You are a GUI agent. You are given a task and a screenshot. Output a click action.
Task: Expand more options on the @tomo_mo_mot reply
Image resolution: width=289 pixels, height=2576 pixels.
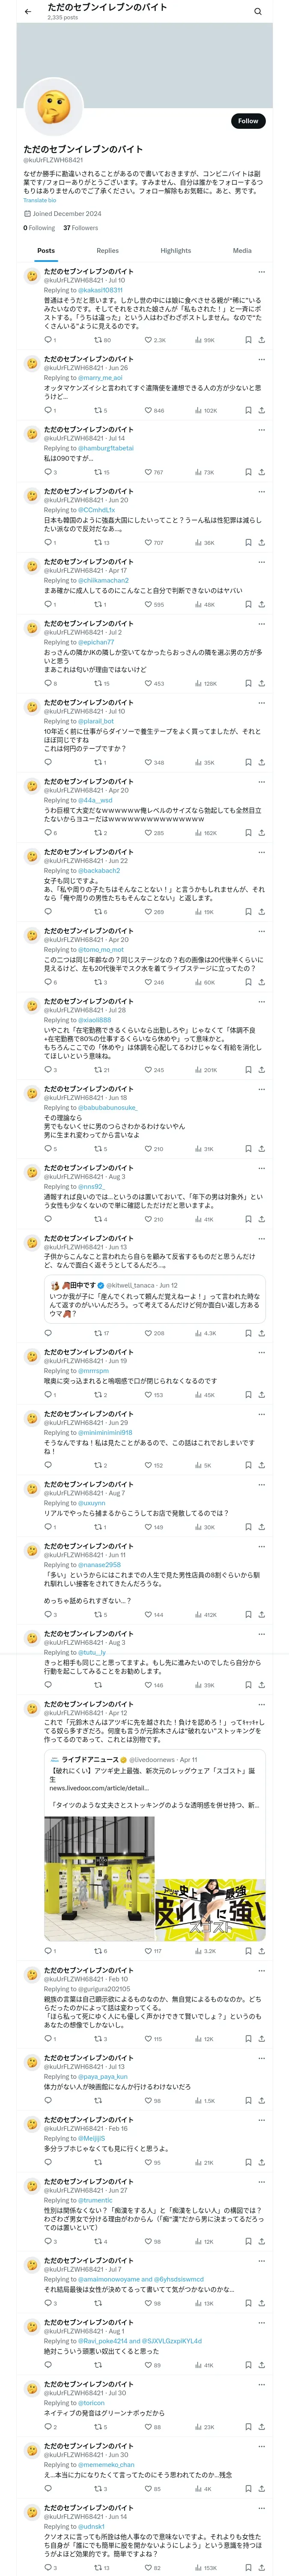click(x=261, y=931)
